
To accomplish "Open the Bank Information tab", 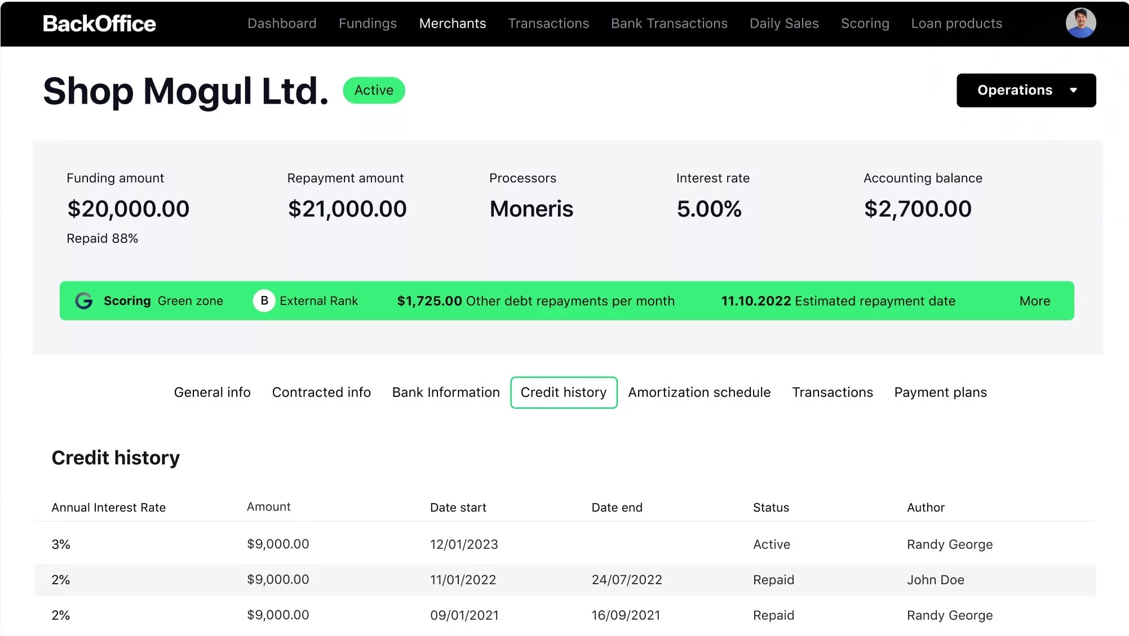I will tap(446, 392).
